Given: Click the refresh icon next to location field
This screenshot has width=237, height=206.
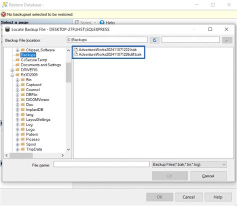Looking at the screenshot, I should [154, 40].
